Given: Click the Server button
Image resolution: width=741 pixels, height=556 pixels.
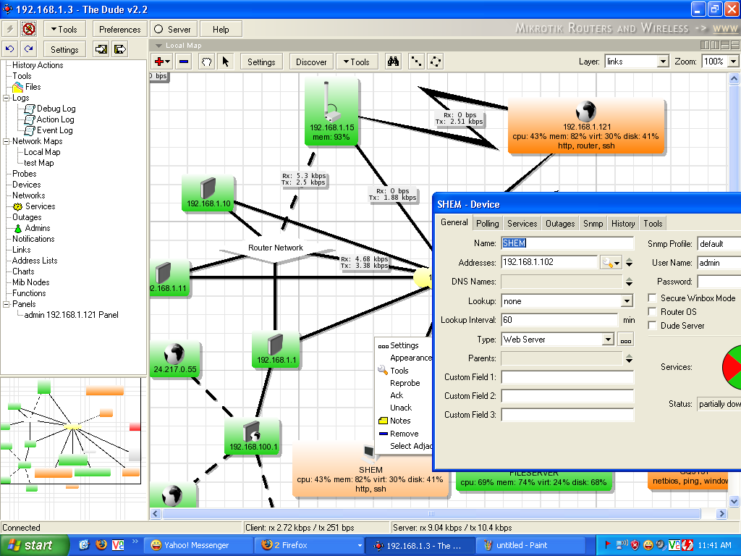Looking at the screenshot, I should point(173,29).
